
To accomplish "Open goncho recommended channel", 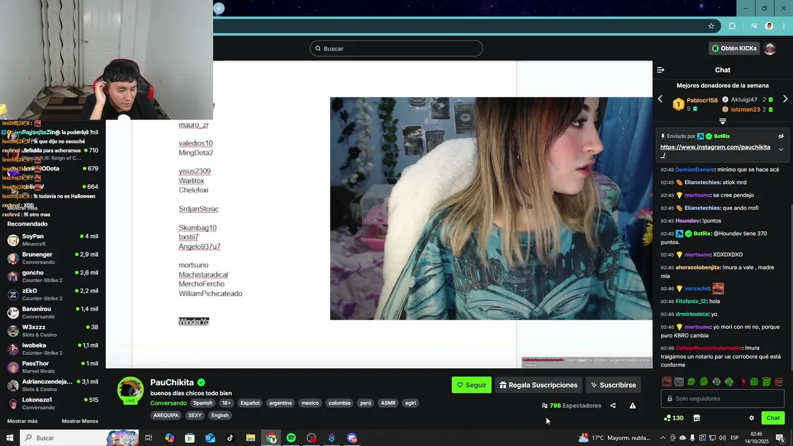I will (53, 276).
